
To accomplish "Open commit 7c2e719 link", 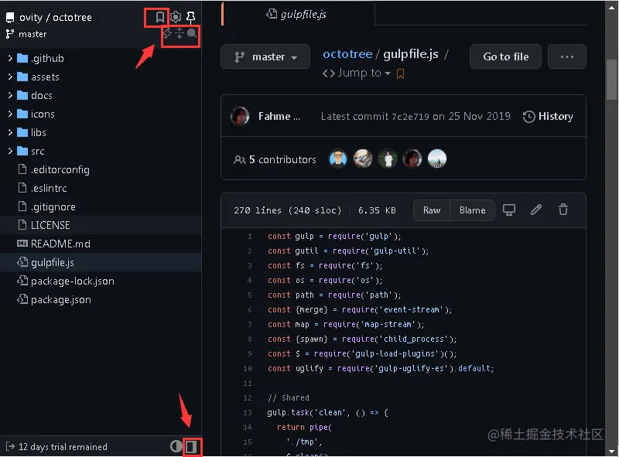I will click(410, 117).
